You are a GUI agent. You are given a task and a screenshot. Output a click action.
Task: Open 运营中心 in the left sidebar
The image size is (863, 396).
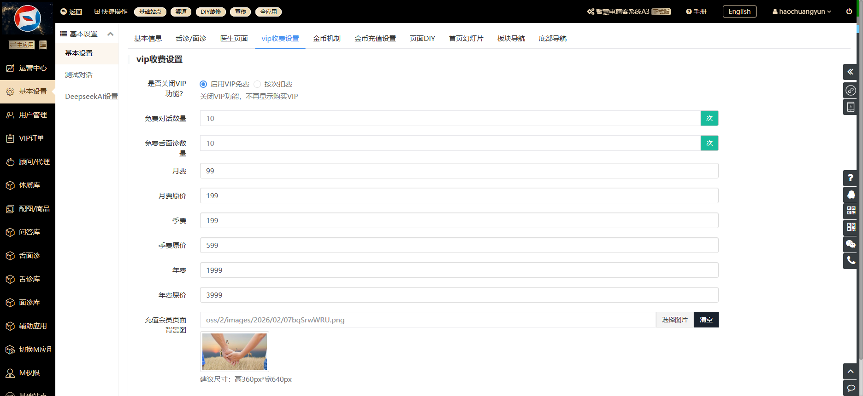[28, 68]
